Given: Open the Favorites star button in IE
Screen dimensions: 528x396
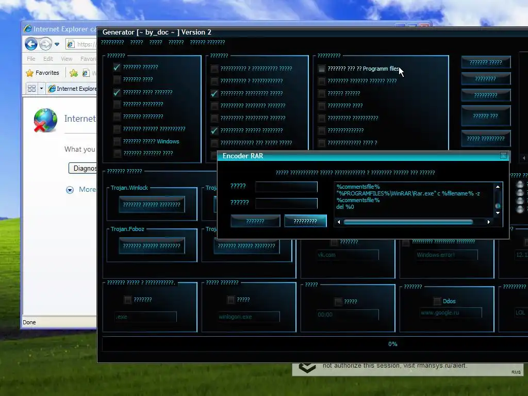Looking at the screenshot, I should coord(42,73).
